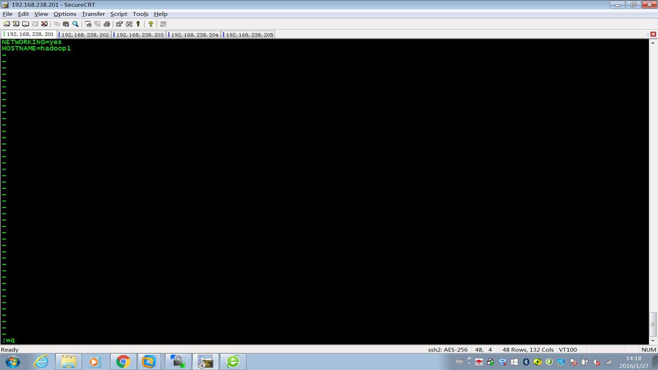Click the Ready status text
Screen dimensions: 658x370
[x=10, y=350]
